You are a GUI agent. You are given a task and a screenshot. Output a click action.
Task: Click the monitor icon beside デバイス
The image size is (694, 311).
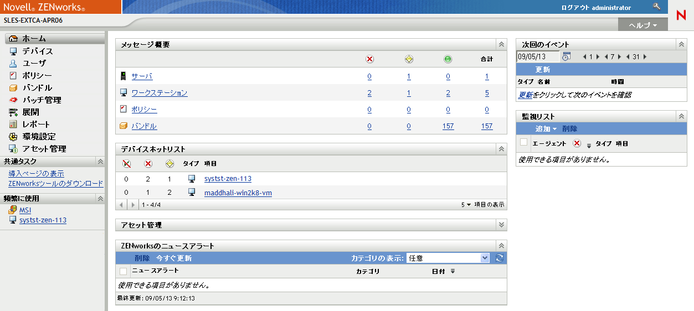[x=14, y=51]
